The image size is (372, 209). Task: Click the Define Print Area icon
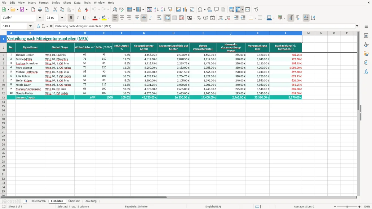click(x=232, y=10)
